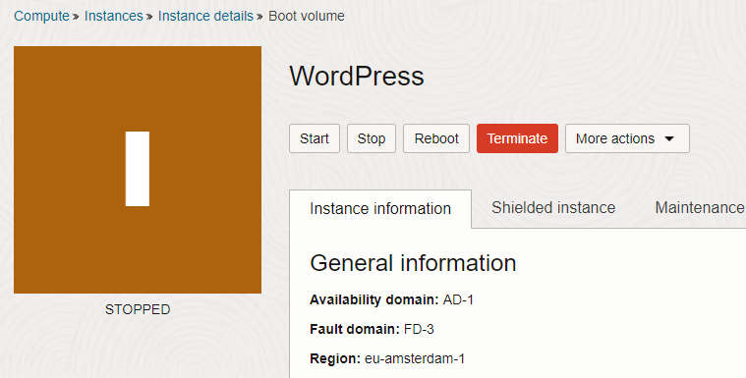
Task: Click the orange WordPress instance icon
Action: pos(138,170)
